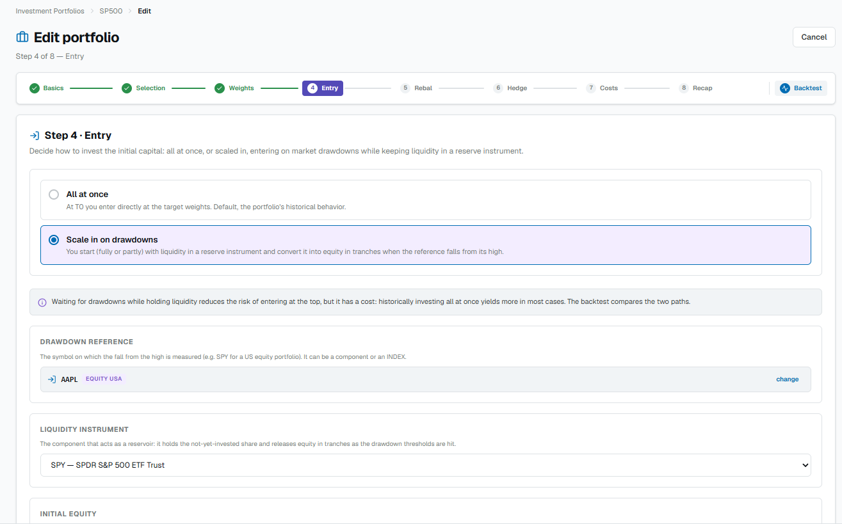Select the All at once radio button

coord(54,195)
